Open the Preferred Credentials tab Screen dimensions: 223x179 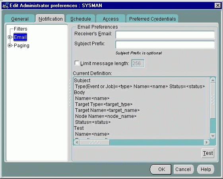tap(152, 19)
